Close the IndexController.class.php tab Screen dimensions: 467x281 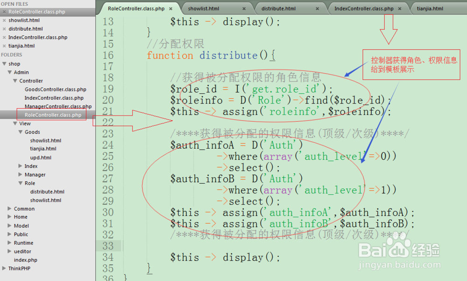[x=400, y=9]
